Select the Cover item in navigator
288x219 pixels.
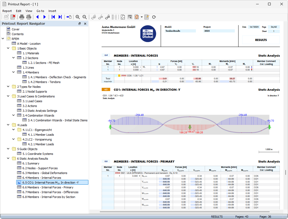pos(15,29)
